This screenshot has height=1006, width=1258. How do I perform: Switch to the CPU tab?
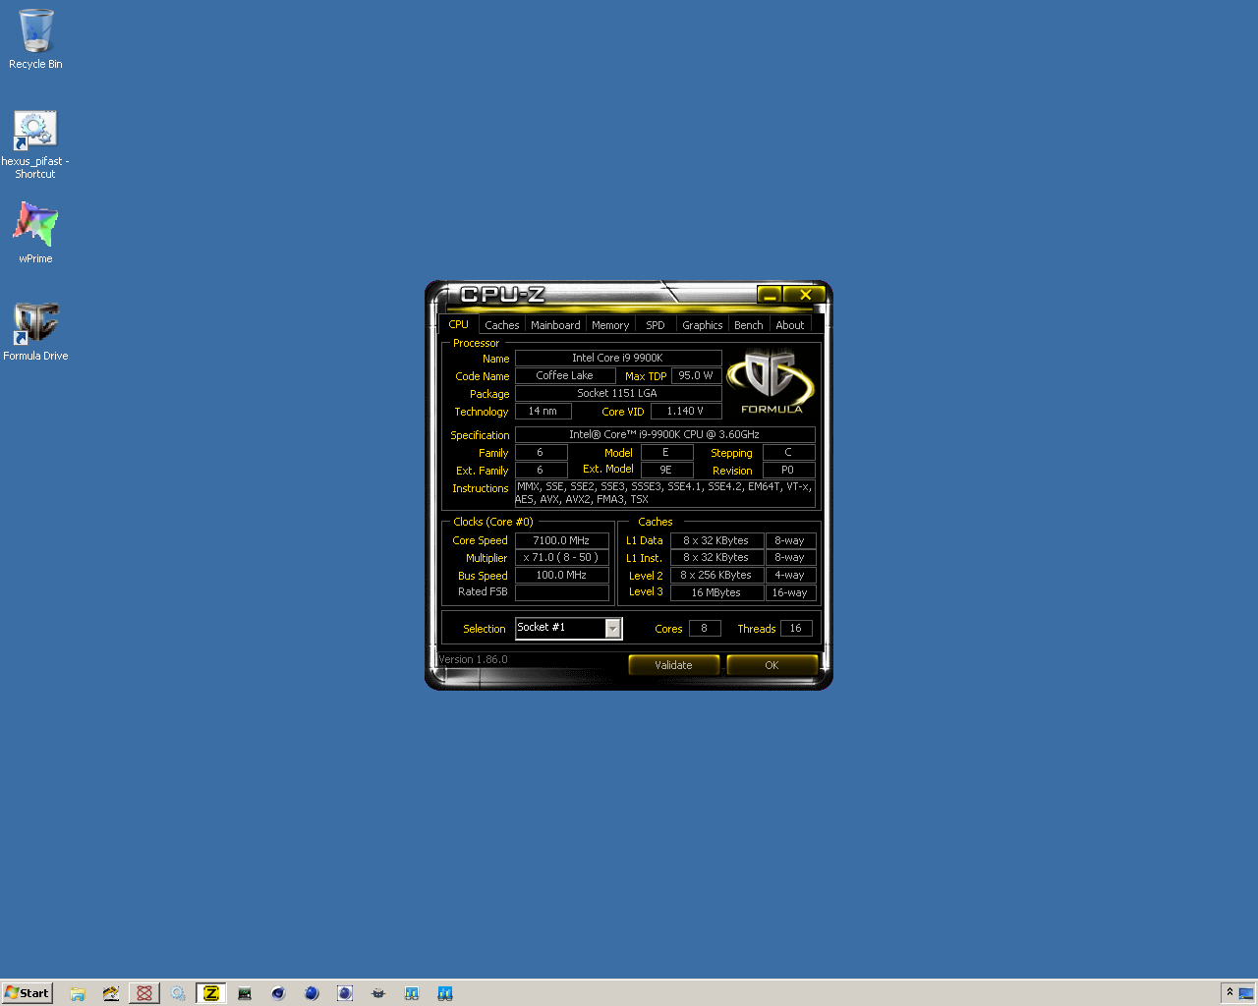point(458,324)
